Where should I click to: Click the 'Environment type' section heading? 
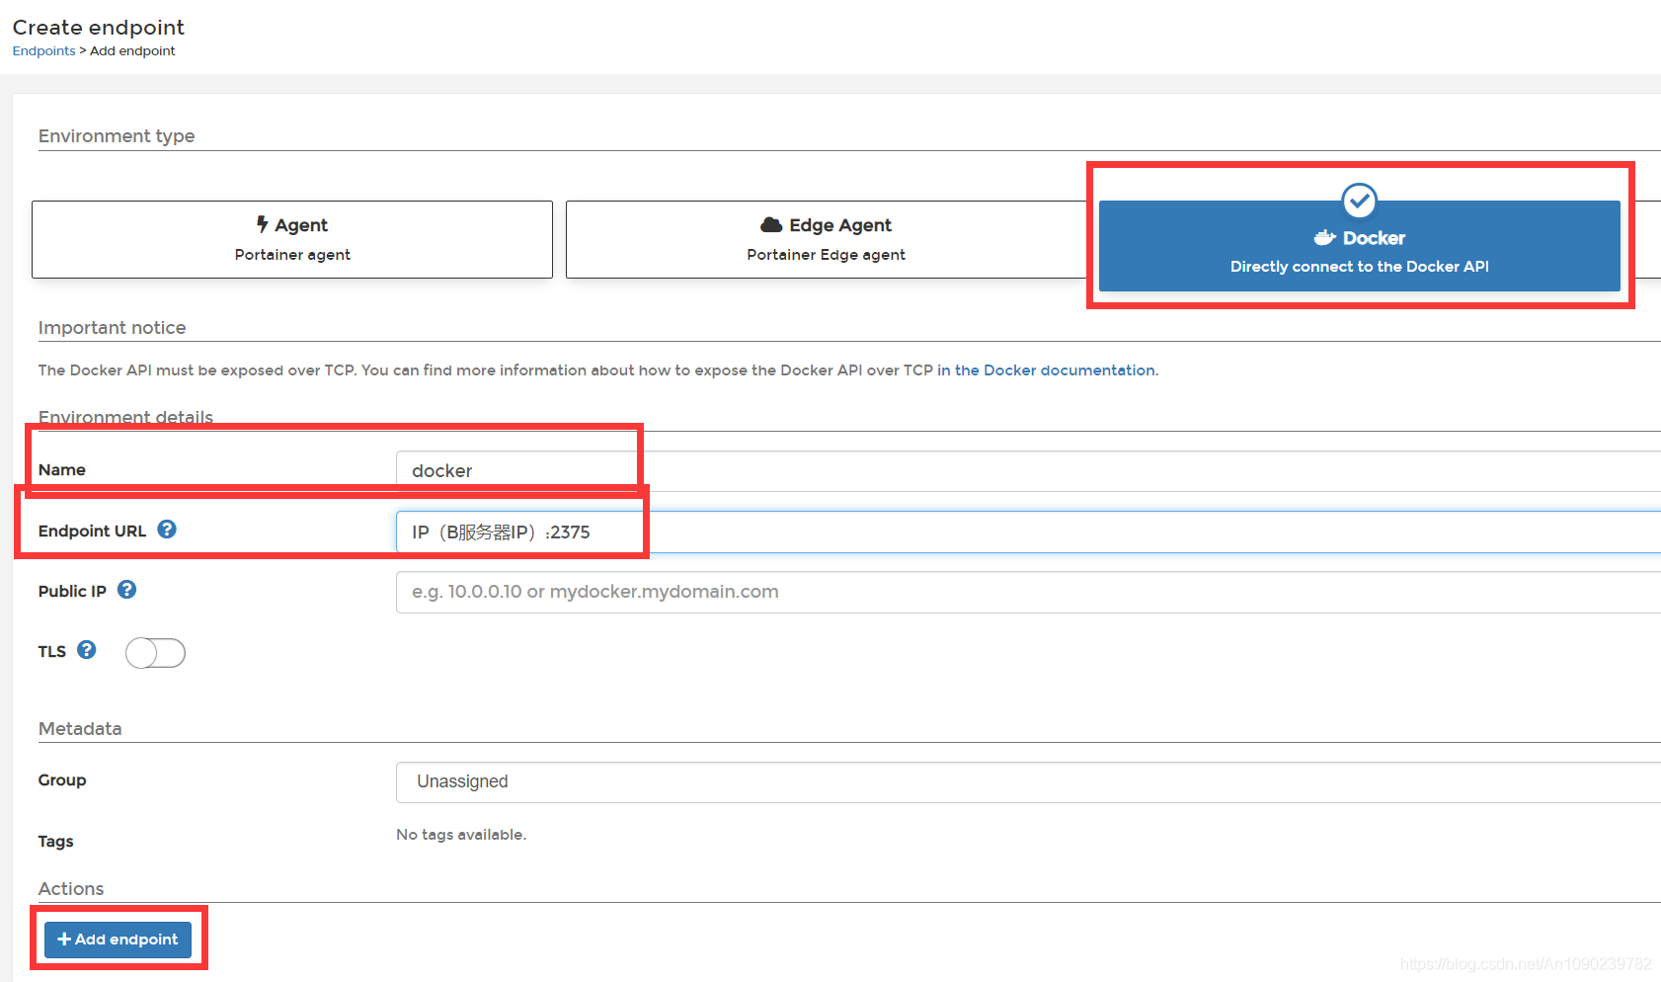pos(117,135)
